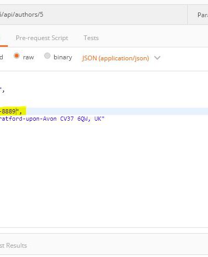Open the JSON (application/json) content type menu
This screenshot has height=257, width=208.
click(115, 58)
